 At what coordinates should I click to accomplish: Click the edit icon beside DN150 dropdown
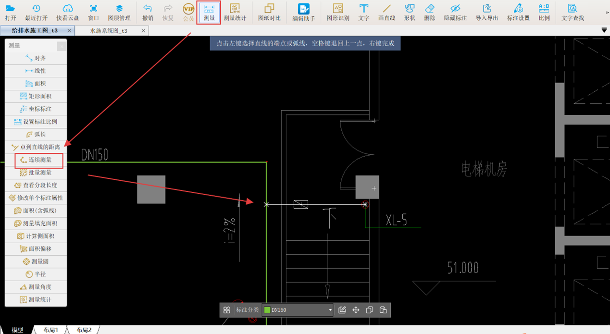click(x=342, y=310)
